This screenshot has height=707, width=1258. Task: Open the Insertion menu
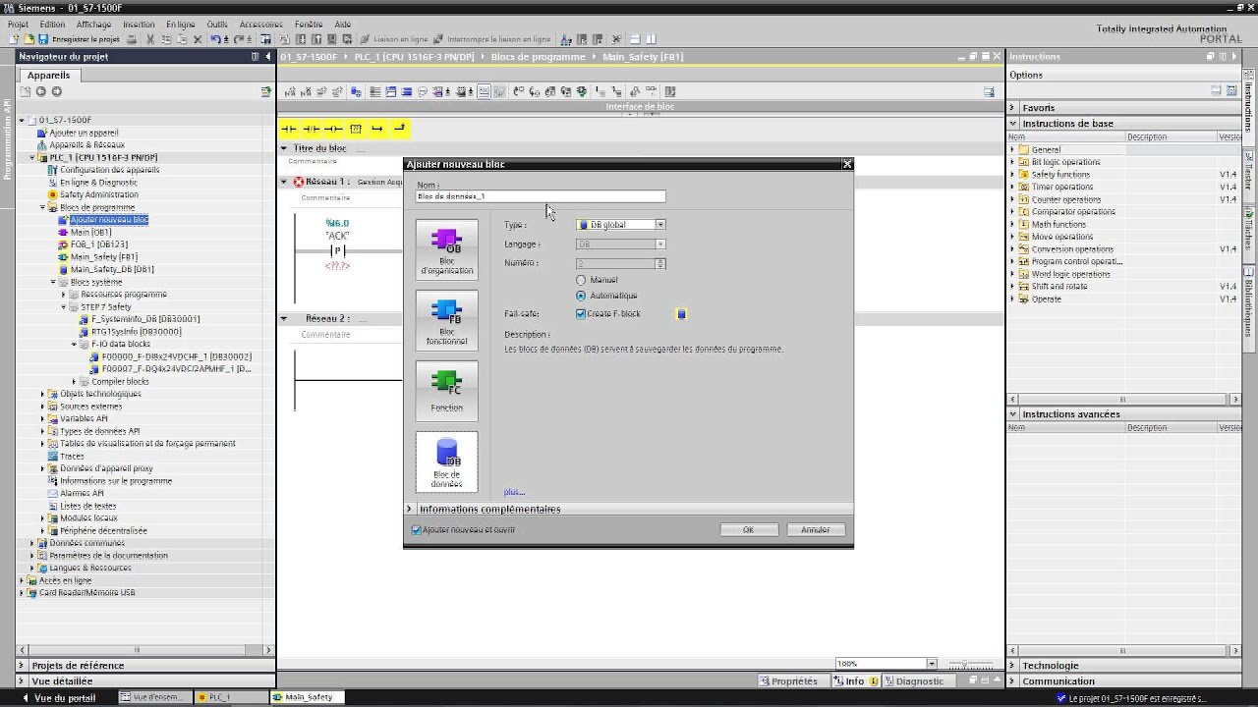pyautogui.click(x=139, y=25)
